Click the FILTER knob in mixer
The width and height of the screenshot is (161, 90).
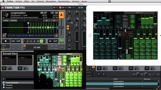point(69,20)
